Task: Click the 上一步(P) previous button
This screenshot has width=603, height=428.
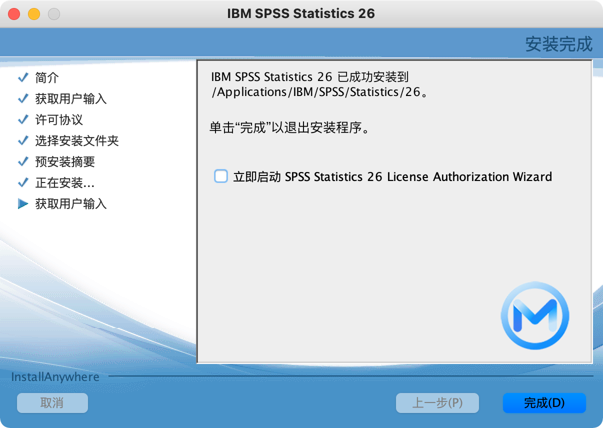Action: (437, 403)
